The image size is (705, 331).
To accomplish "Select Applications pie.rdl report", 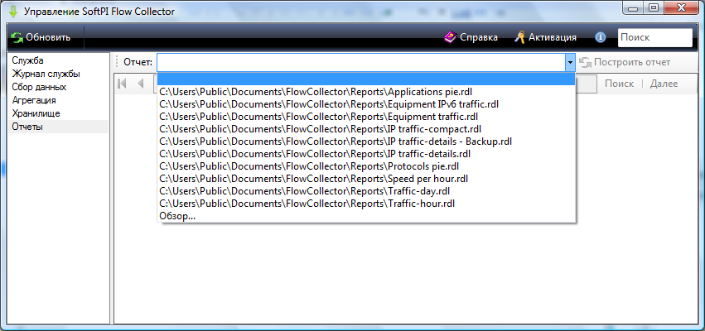I will click(x=366, y=92).
